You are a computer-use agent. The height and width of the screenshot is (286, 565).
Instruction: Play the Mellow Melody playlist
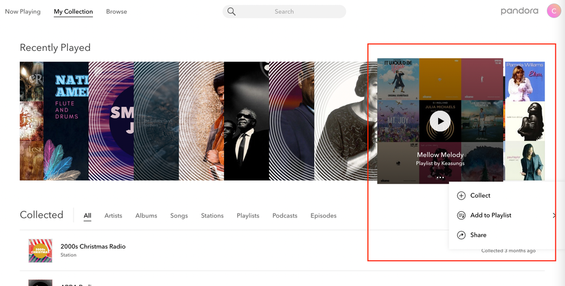pyautogui.click(x=440, y=121)
